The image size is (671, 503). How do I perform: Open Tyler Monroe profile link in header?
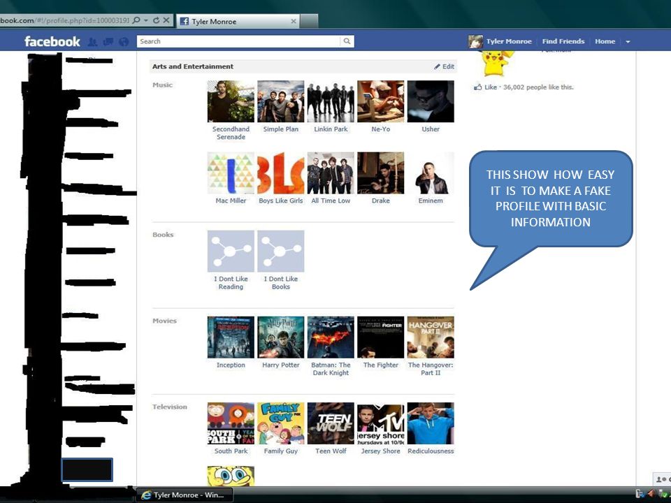(x=509, y=41)
